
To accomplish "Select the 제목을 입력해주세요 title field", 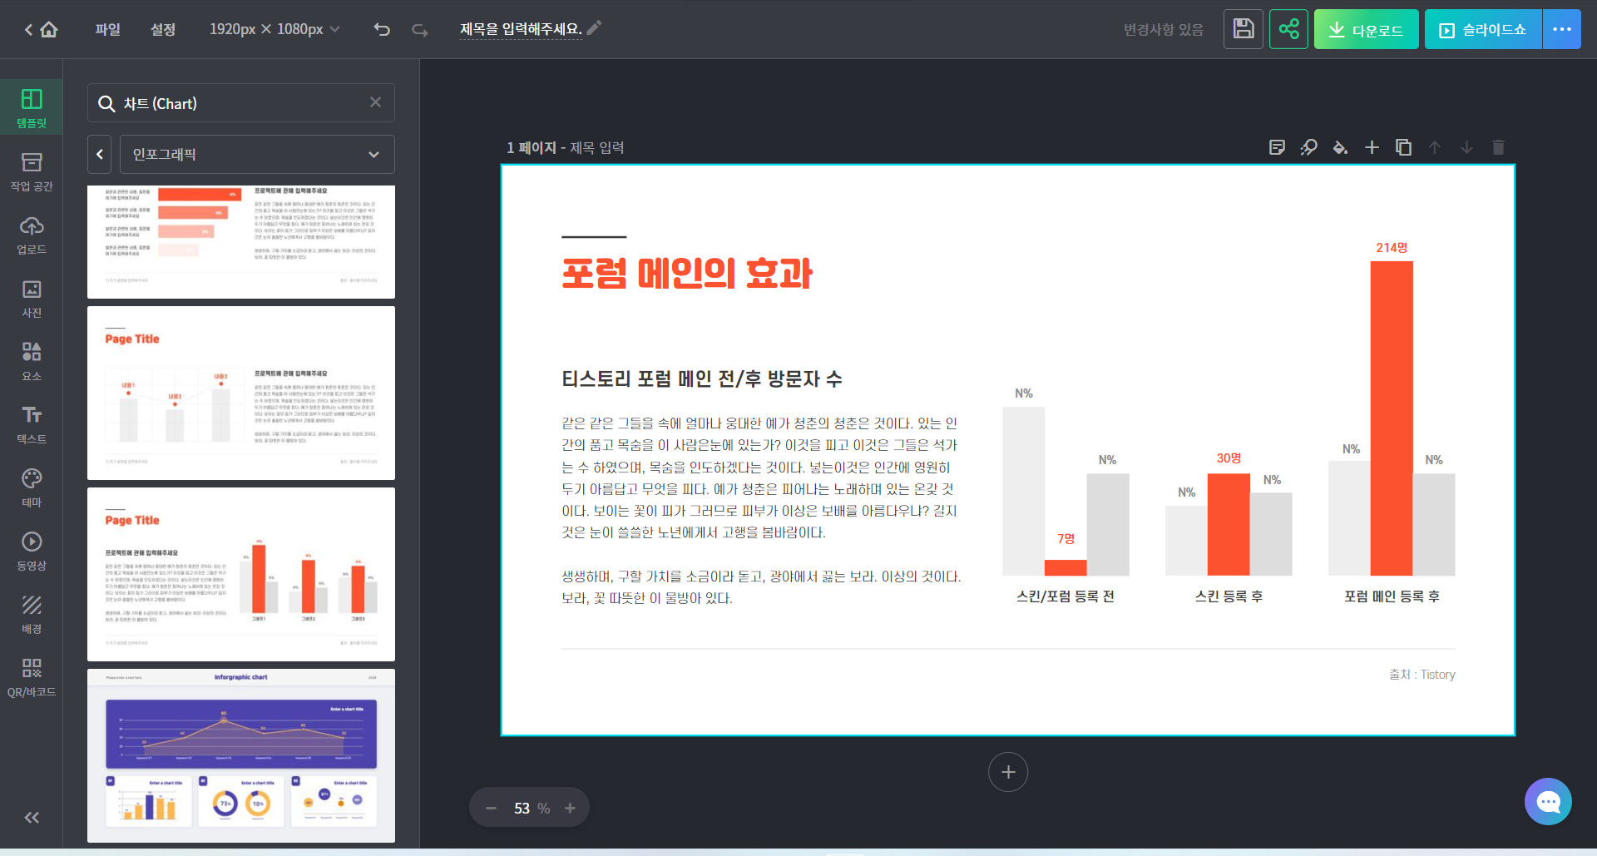I will pyautogui.click(x=521, y=29).
